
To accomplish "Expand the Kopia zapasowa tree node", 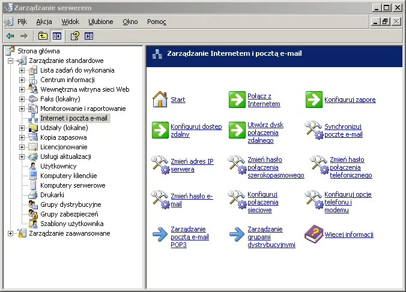I will tap(22, 137).
